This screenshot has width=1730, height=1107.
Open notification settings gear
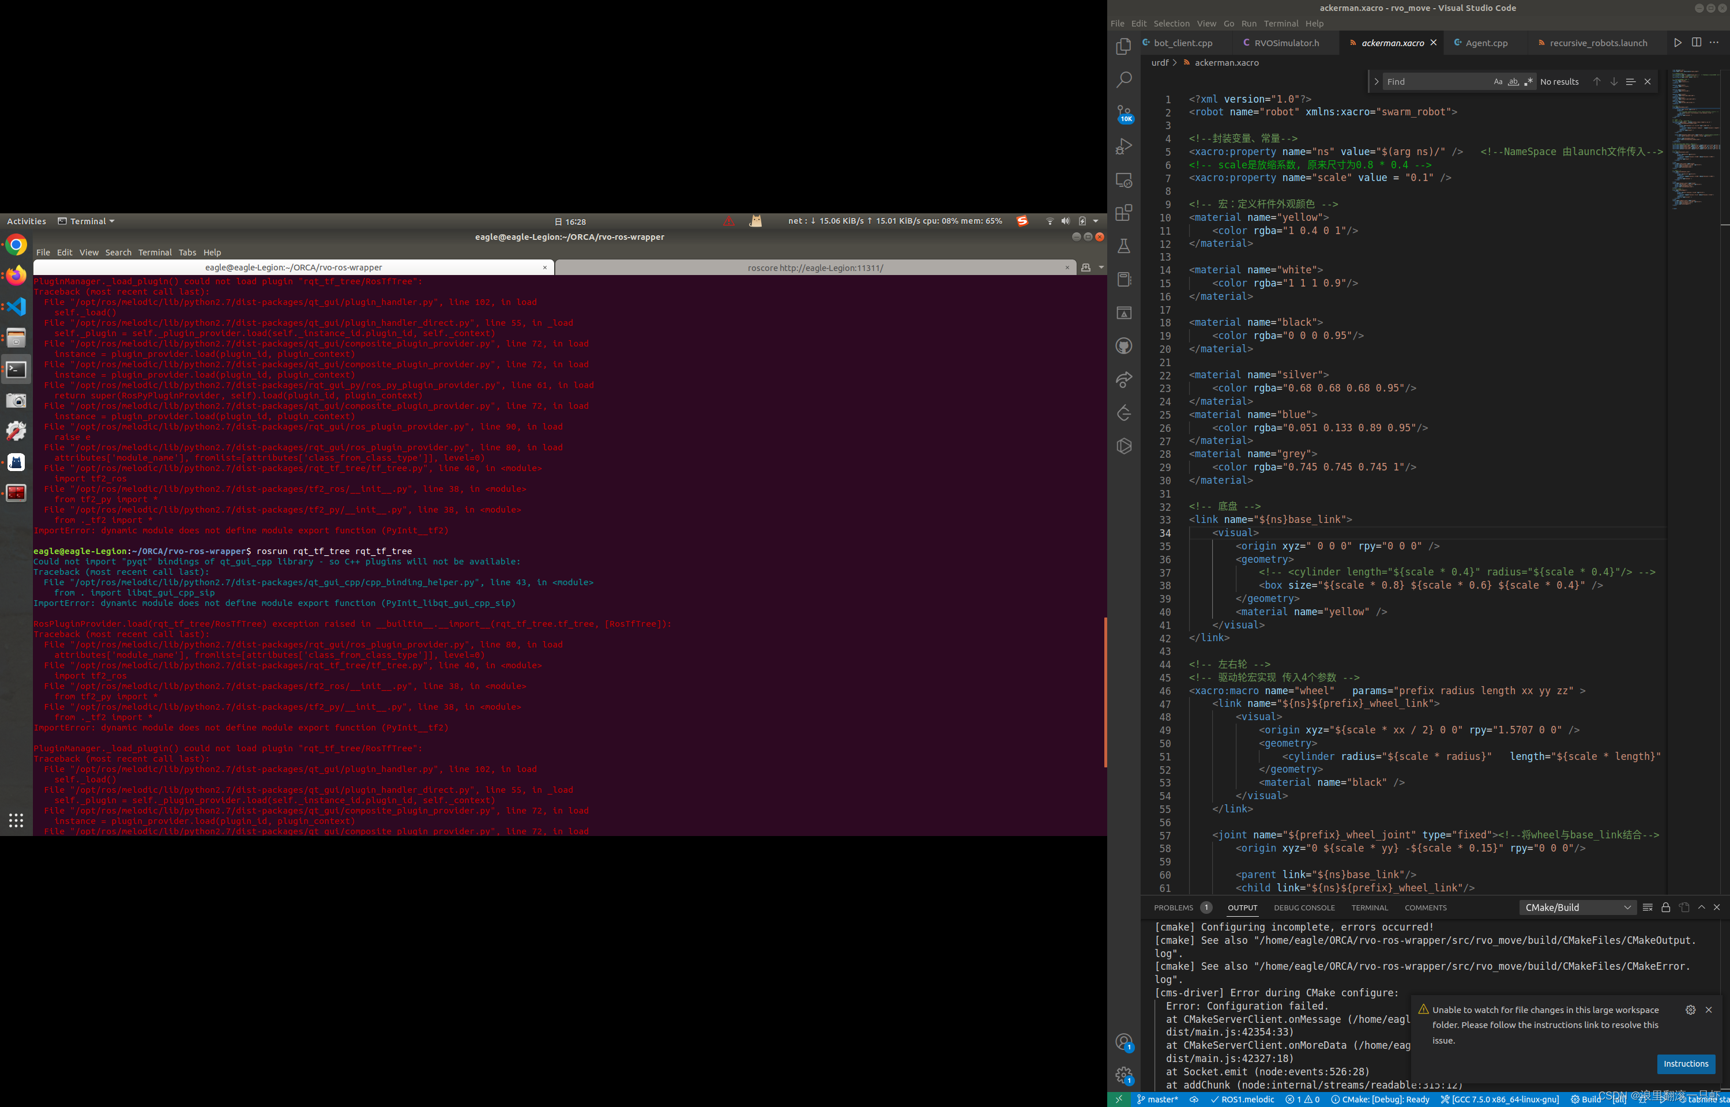click(1690, 1010)
